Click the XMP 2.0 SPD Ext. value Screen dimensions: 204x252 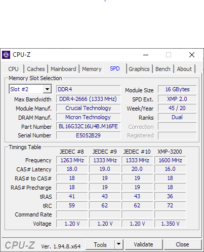tap(177, 99)
